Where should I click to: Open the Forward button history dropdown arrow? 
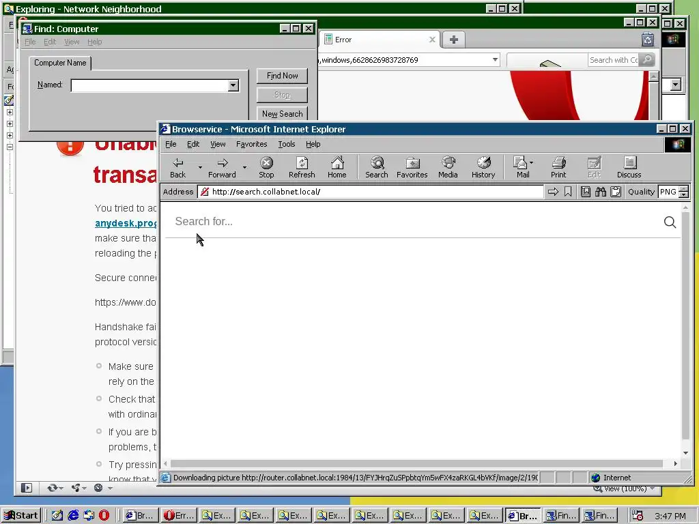(244, 168)
